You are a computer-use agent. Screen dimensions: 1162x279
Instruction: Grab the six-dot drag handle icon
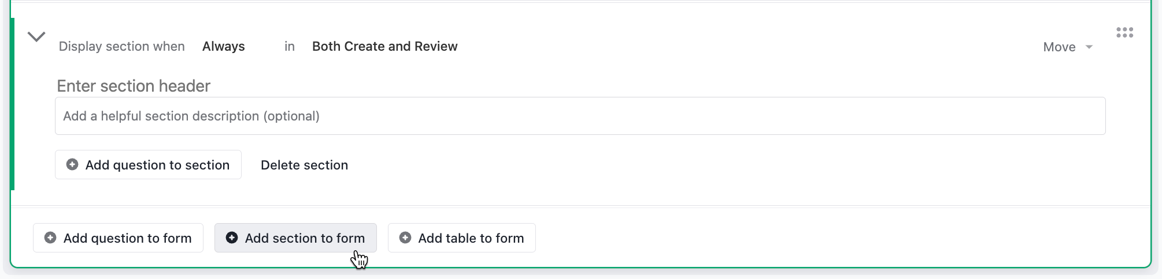click(1125, 32)
